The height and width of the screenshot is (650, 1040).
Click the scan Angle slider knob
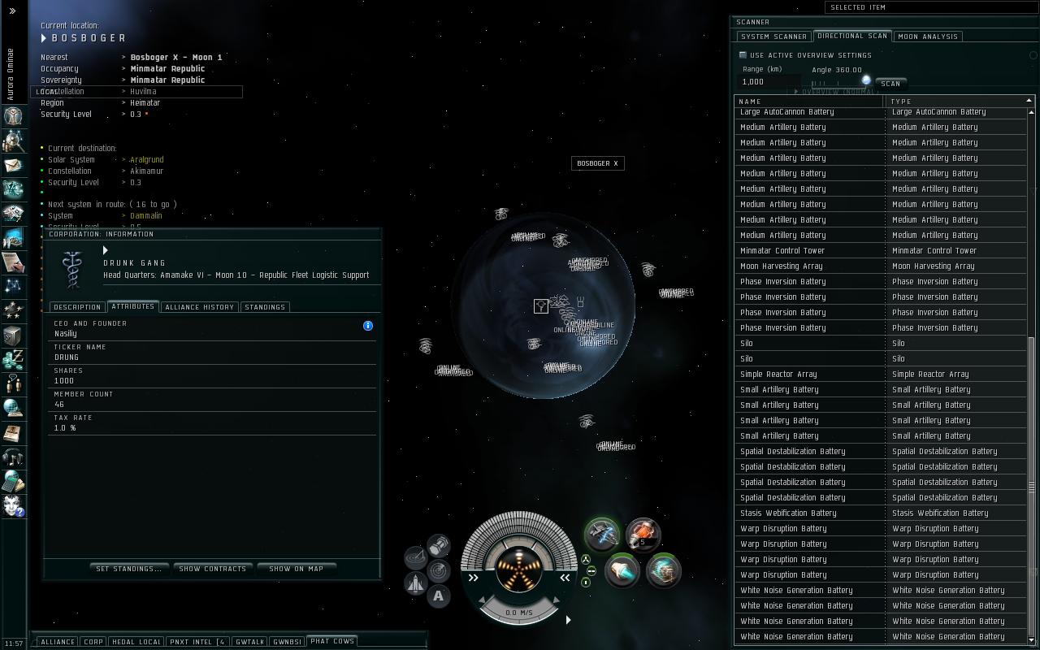pyautogui.click(x=866, y=80)
